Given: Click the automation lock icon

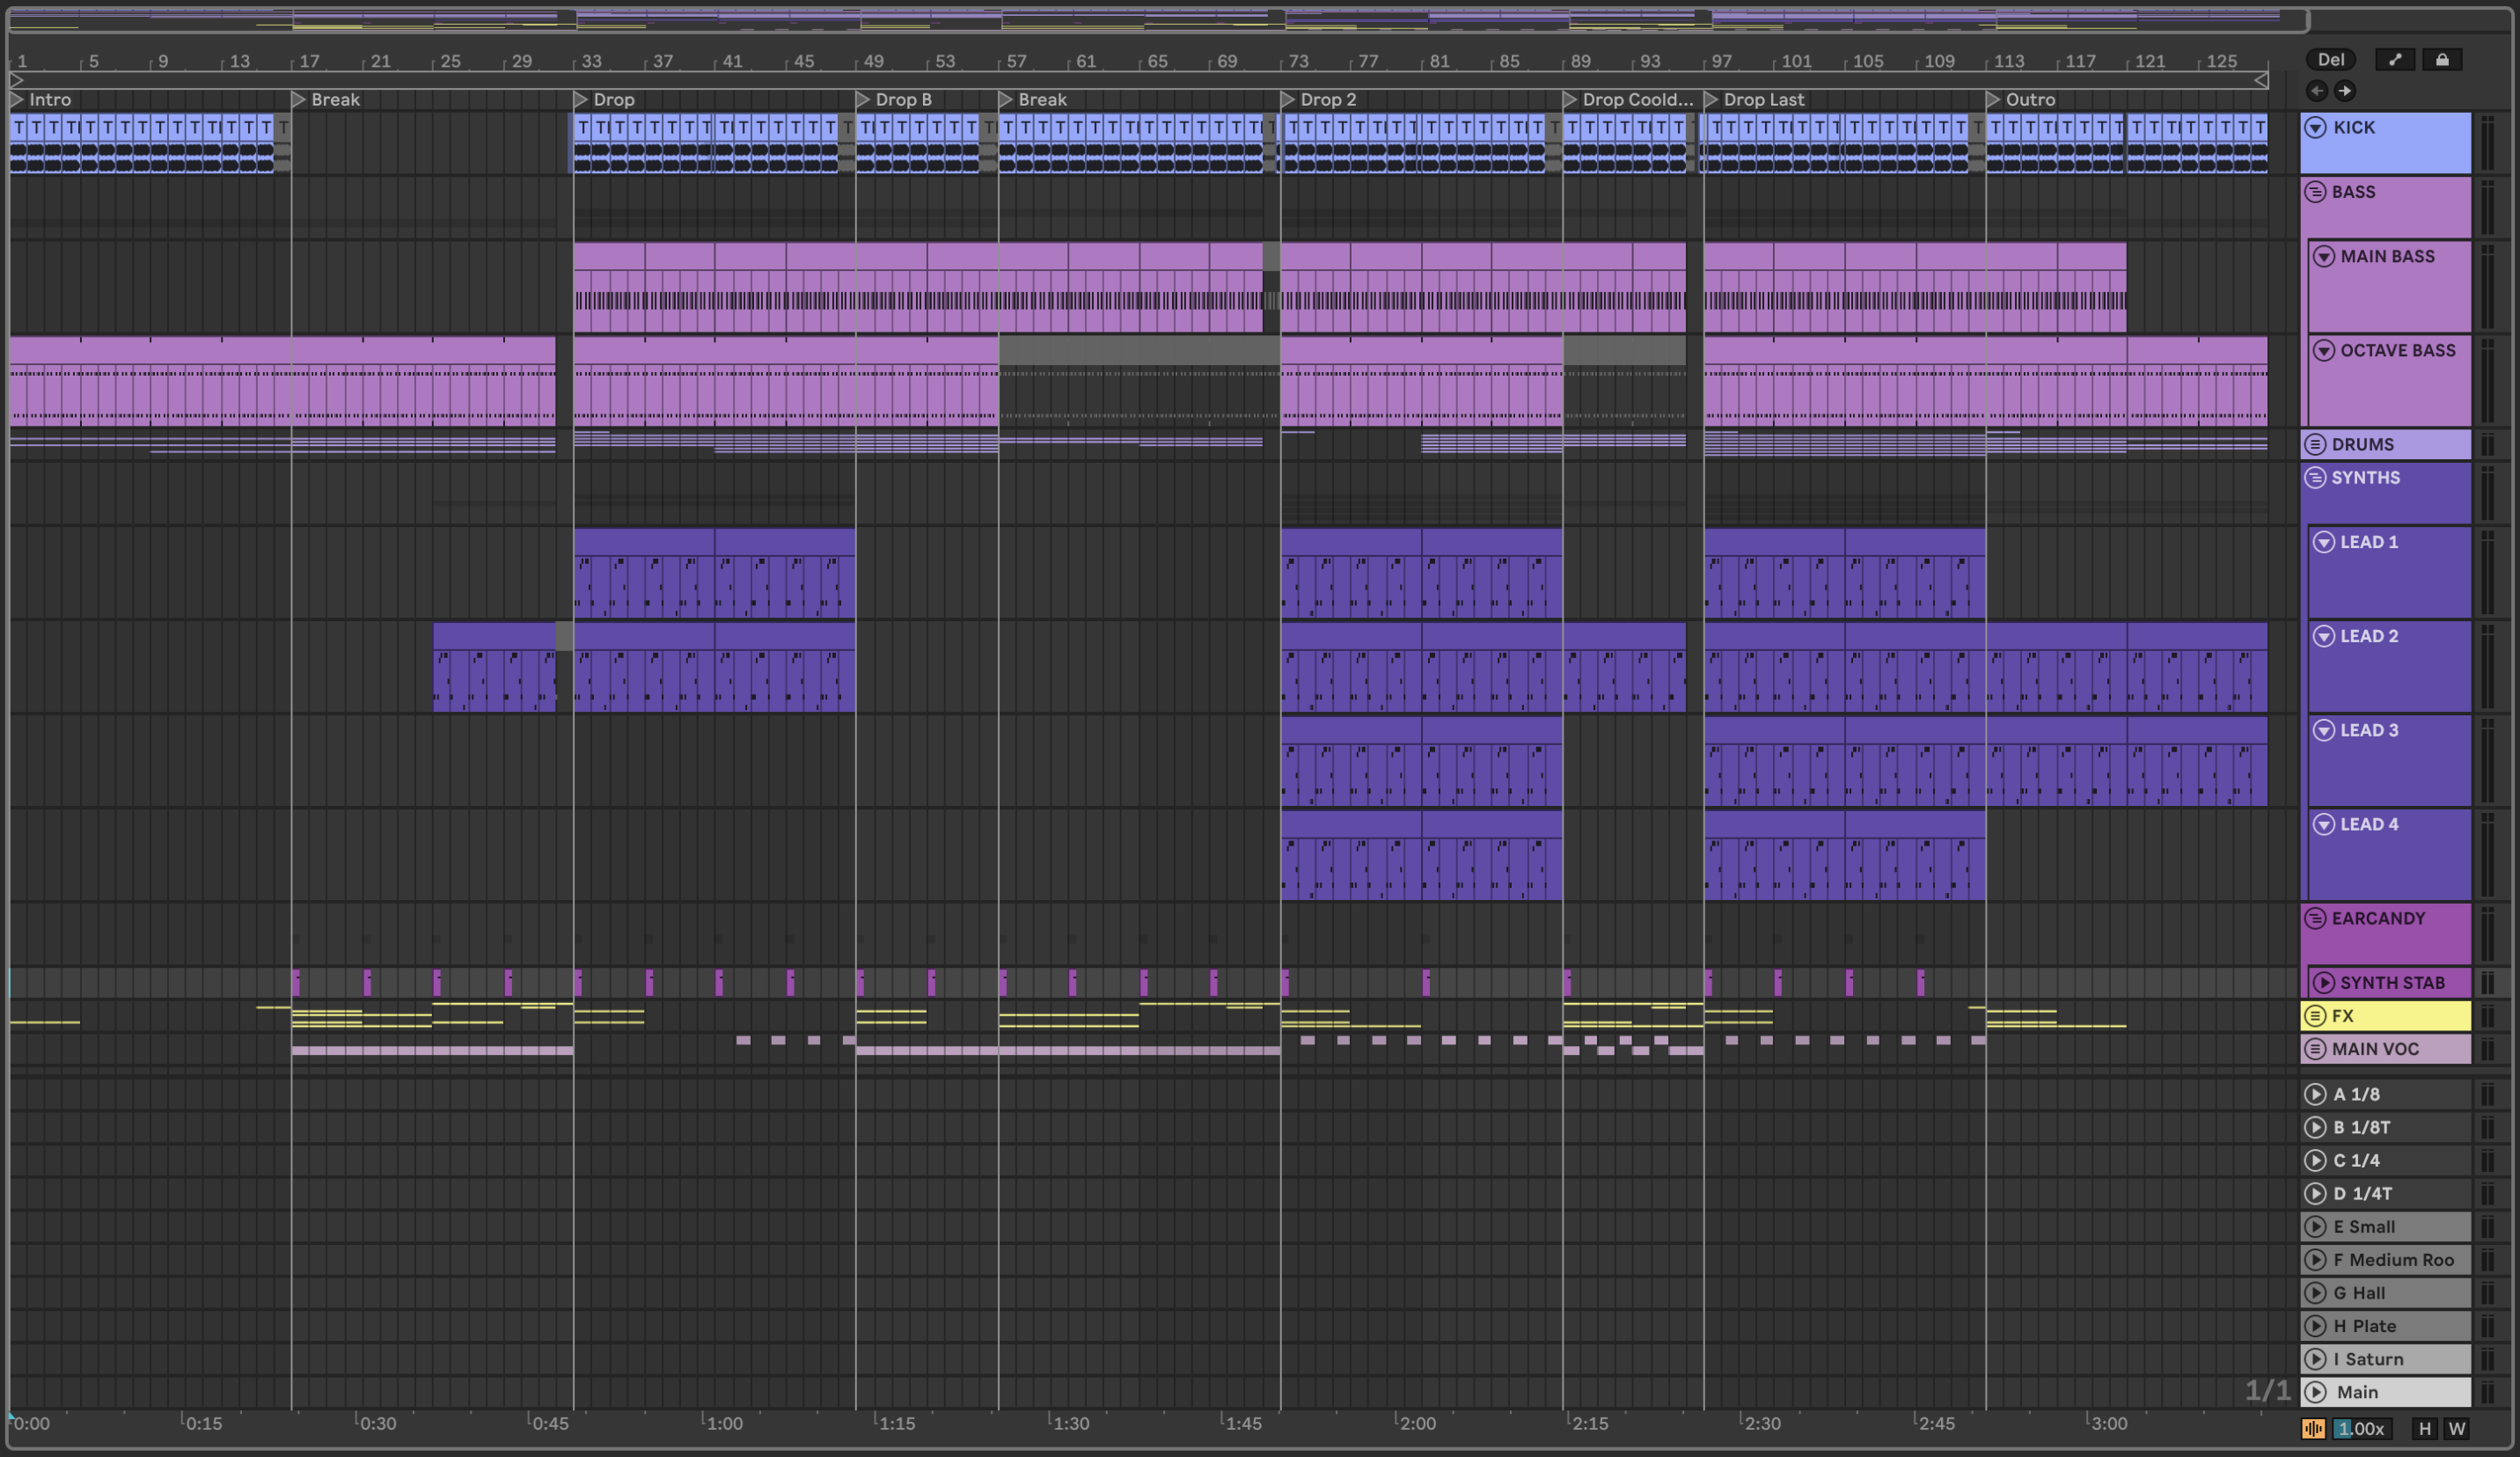Looking at the screenshot, I should [2441, 60].
